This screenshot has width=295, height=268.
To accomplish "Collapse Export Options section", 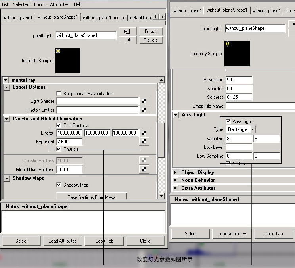I will point(7,87).
